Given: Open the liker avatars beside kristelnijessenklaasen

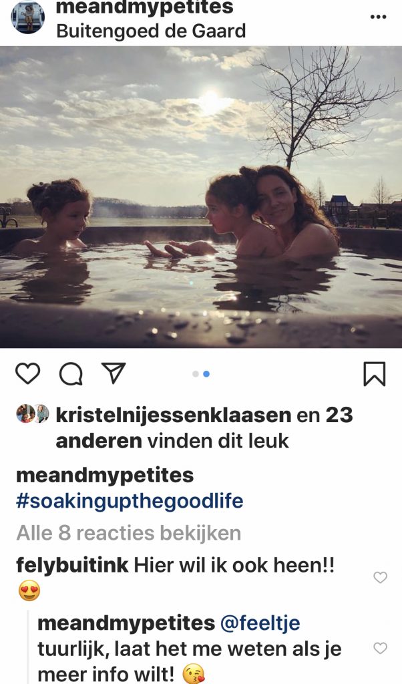Looking at the screenshot, I should point(33,413).
